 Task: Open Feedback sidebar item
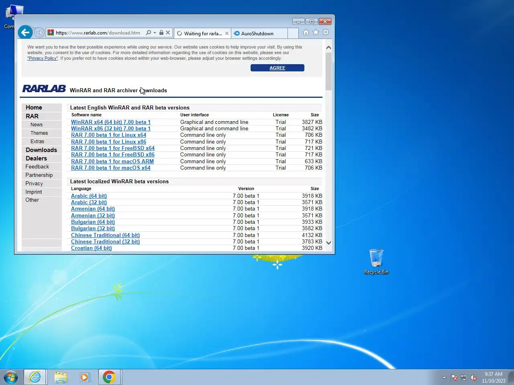pos(37,166)
